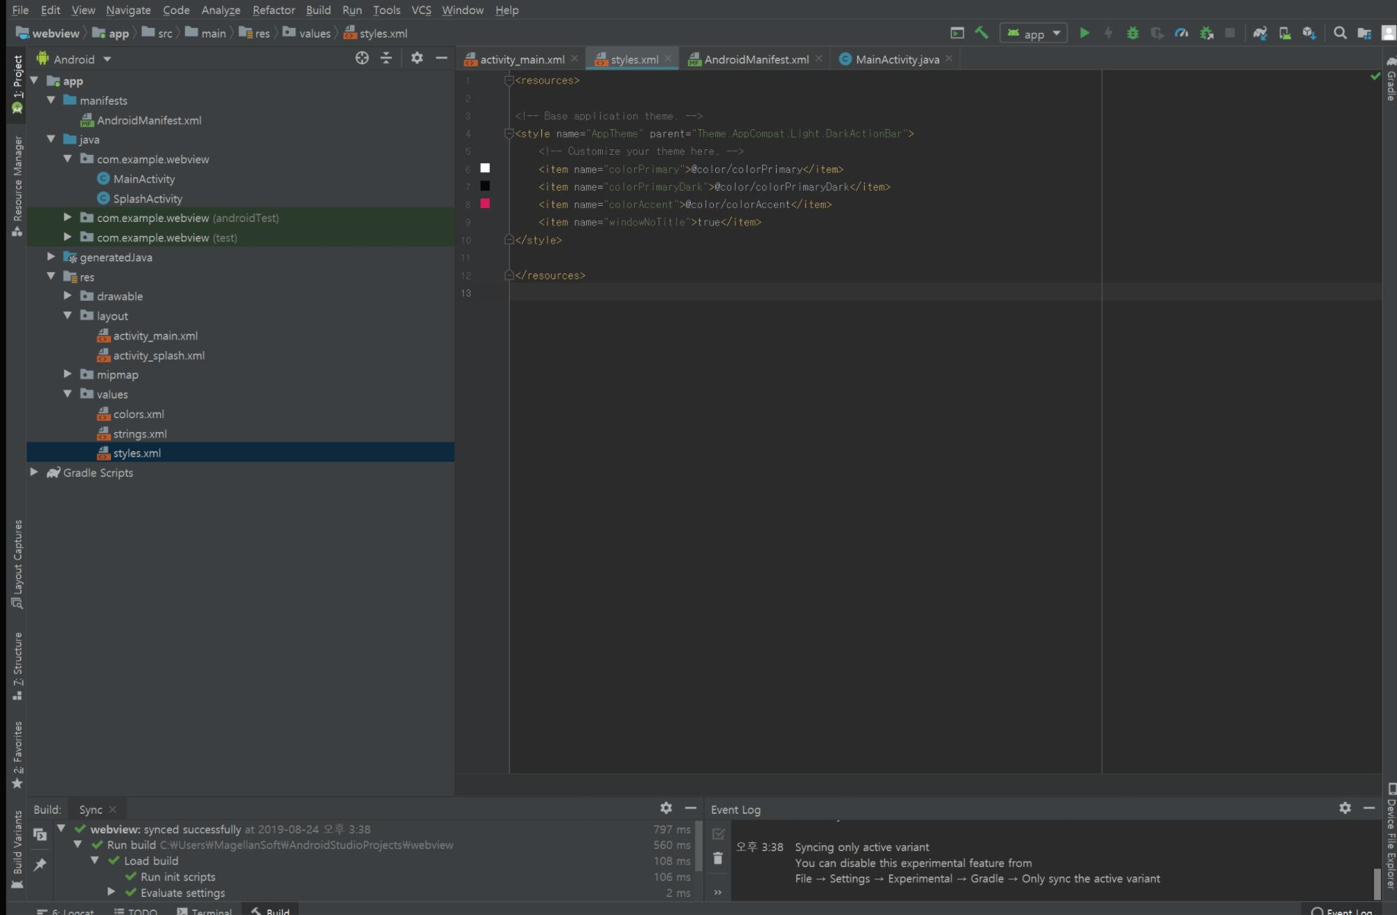Open the Android profiler gauge icon

click(x=1181, y=33)
